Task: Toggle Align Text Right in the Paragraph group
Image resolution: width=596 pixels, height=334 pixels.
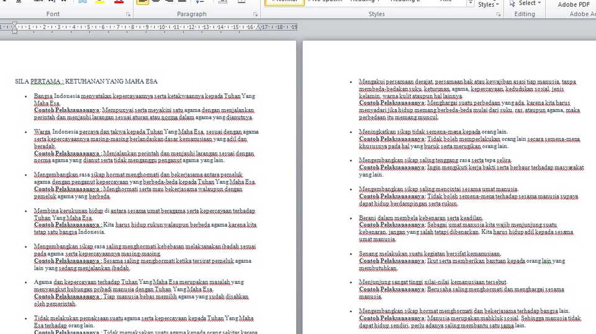Action: click(170, 2)
